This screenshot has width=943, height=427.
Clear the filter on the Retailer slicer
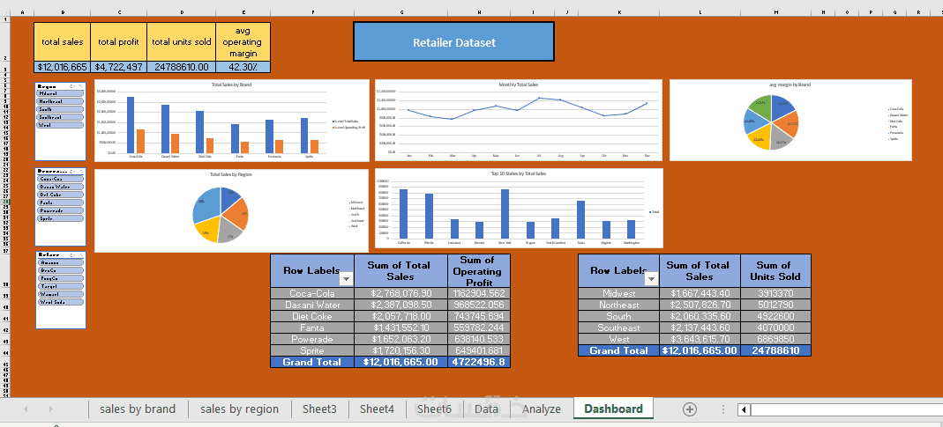pos(80,254)
